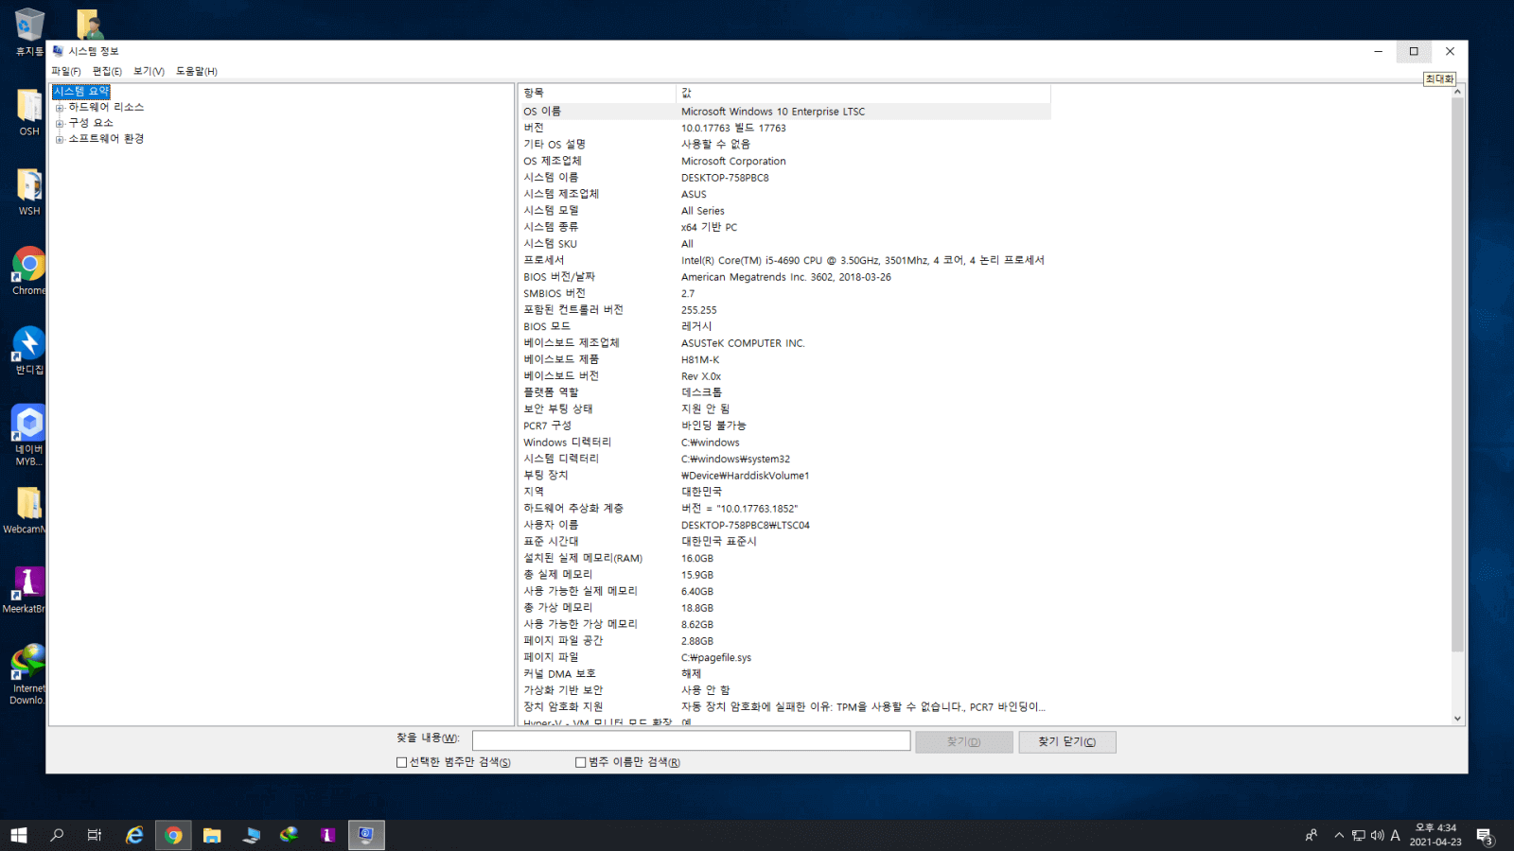1514x851 pixels.
Task: Open File Explorer from taskbar
Action: [x=212, y=835]
